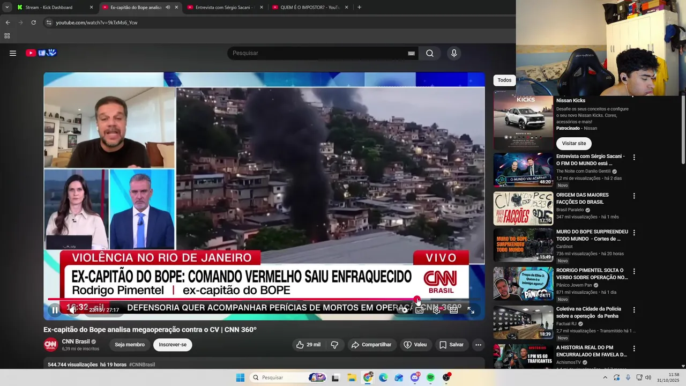
Task: Open Windows Start menu
Action: pos(240,377)
